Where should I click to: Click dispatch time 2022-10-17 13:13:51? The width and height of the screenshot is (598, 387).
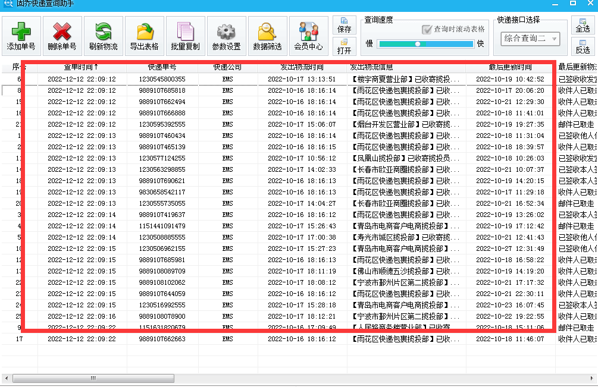coord(302,79)
